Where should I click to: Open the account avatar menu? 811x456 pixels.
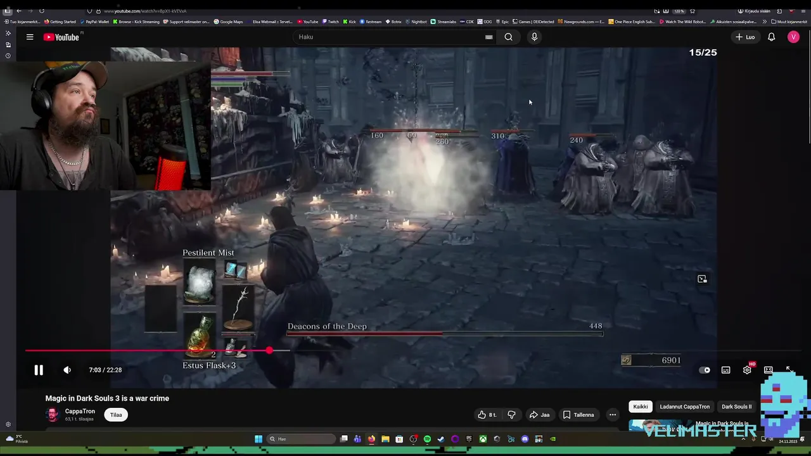(x=793, y=37)
